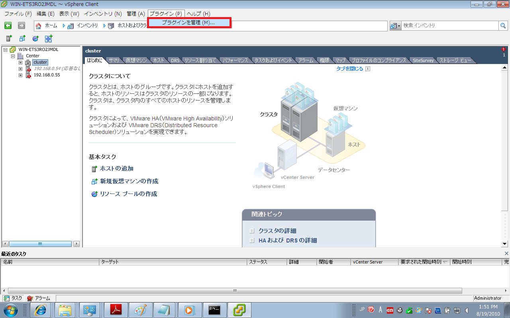
Task: Click the new virtual machine toolbar icon
Action: click(22, 39)
